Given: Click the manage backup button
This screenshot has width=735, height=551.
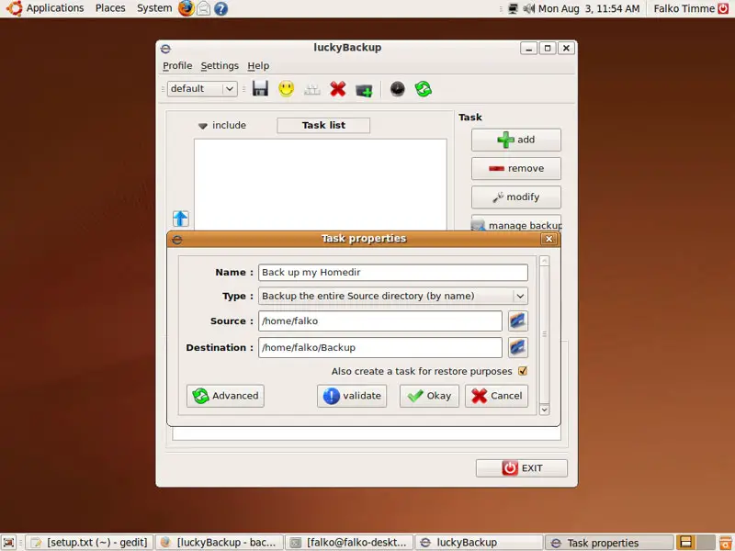Looking at the screenshot, I should click(516, 223).
